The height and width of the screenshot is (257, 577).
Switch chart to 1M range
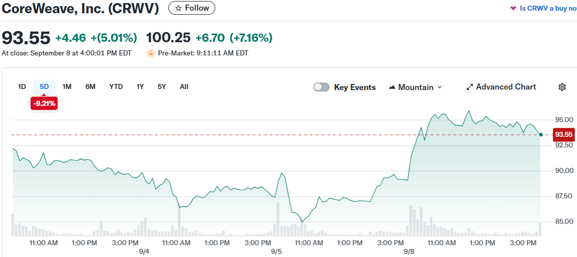67,87
